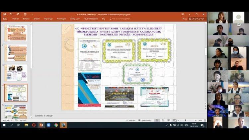Screen dimensions: 249x140
Task: Open Google Chrome from taskbar
Action: coord(56,125)
